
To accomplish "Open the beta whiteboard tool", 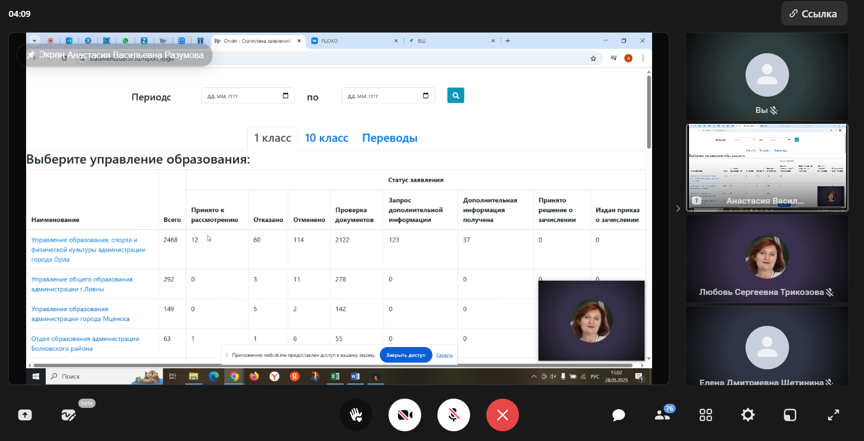I will pyautogui.click(x=68, y=415).
